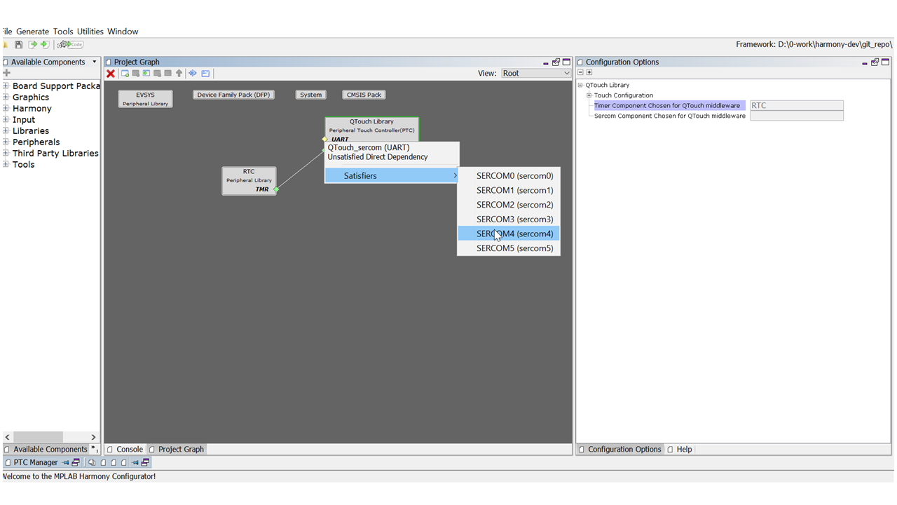The image size is (897, 505).
Task: Click the Sercom Component Chosen input field
Action: pos(796,116)
